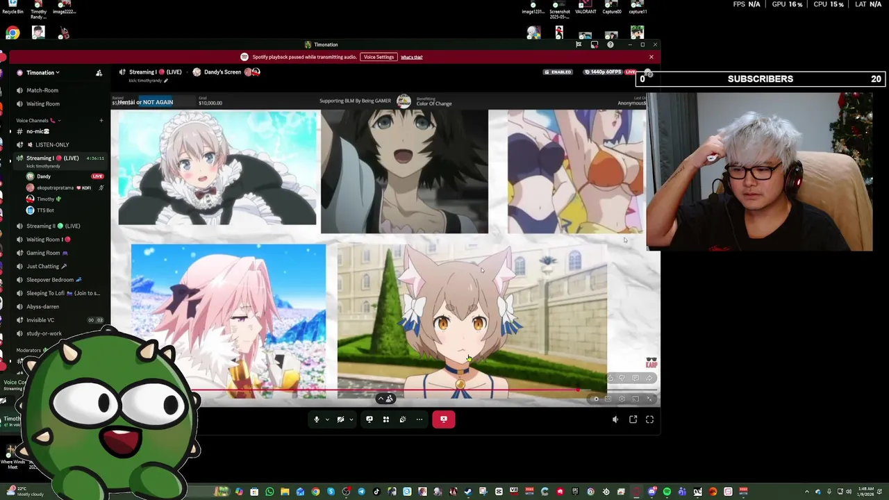Click the taskbar clock 1:48 AM
The width and height of the screenshot is (889, 500).
coord(866,492)
